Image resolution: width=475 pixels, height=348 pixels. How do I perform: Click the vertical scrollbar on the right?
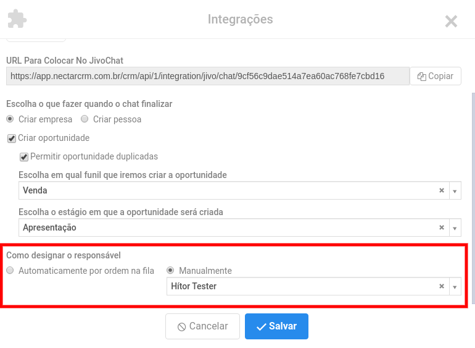pos(473,197)
